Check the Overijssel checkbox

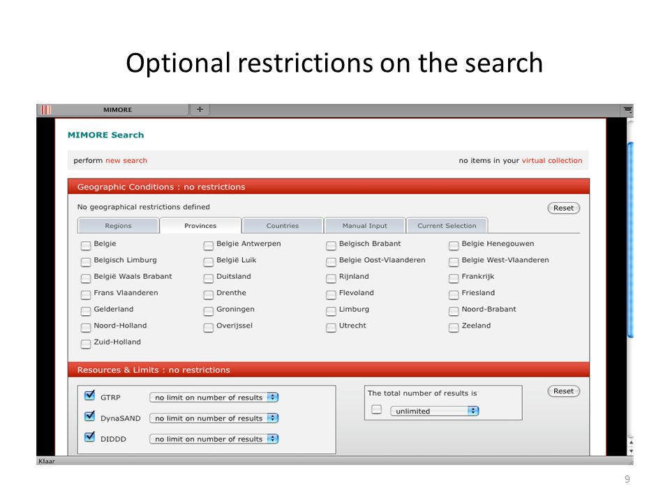(x=209, y=327)
